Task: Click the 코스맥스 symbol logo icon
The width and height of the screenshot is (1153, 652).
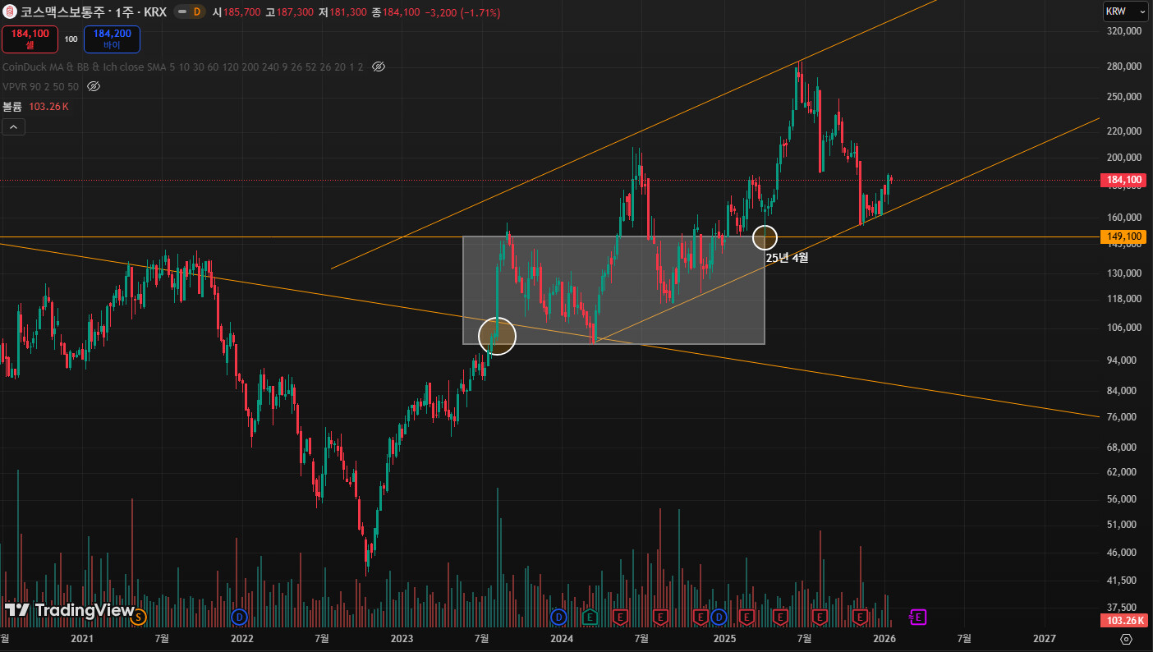Action: (10, 12)
